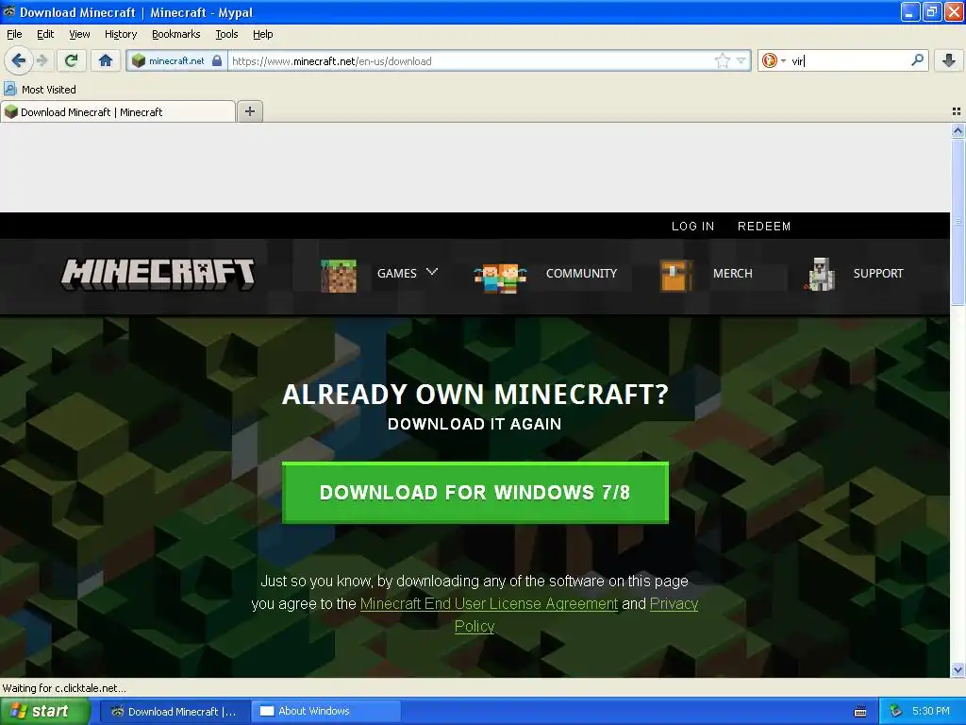
Task: Click Download Minecraft taskbar button
Action: pos(175,711)
